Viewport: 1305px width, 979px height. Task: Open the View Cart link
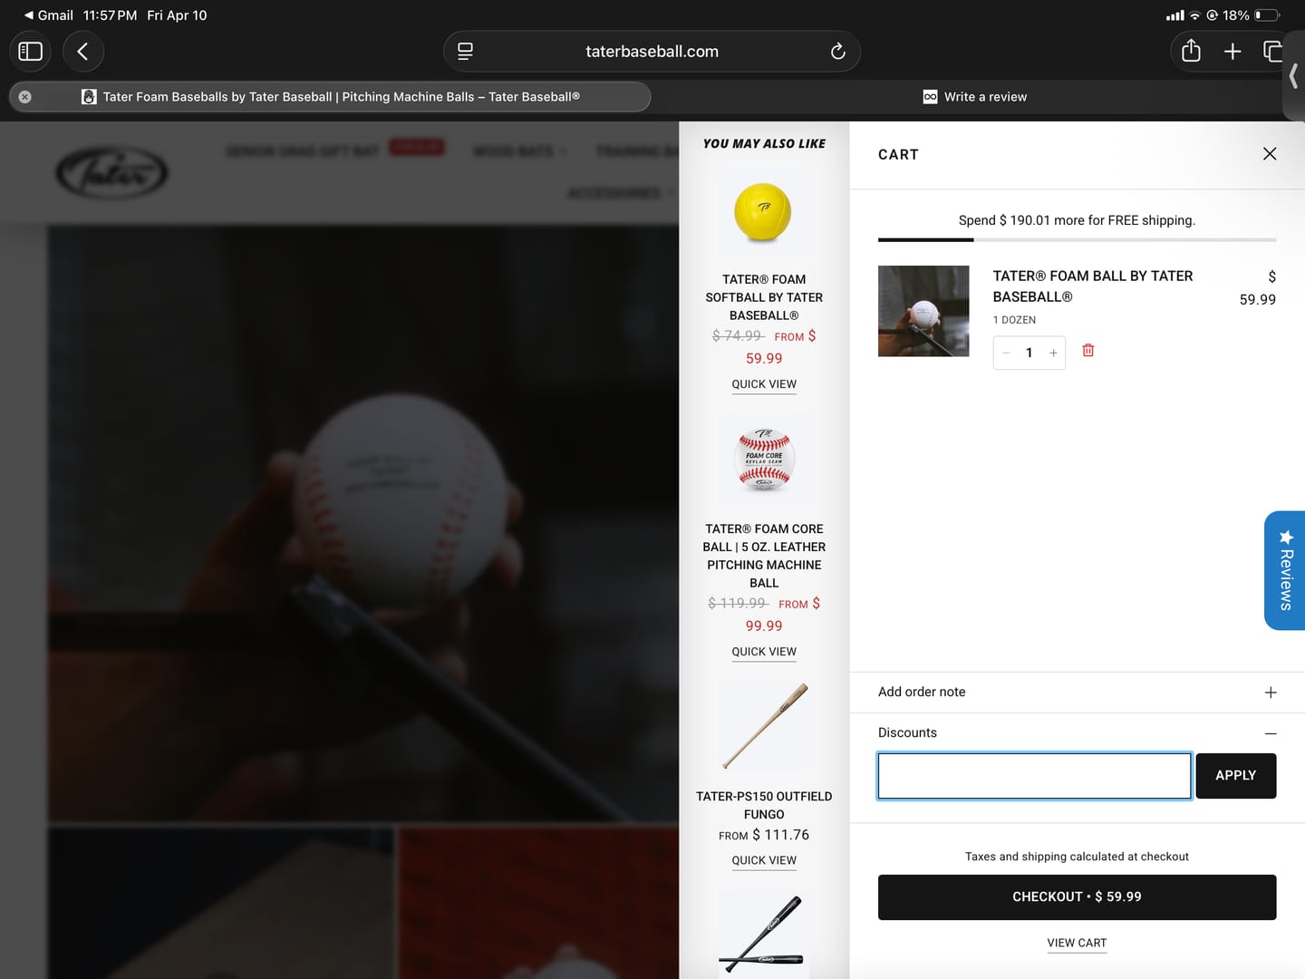click(1077, 943)
